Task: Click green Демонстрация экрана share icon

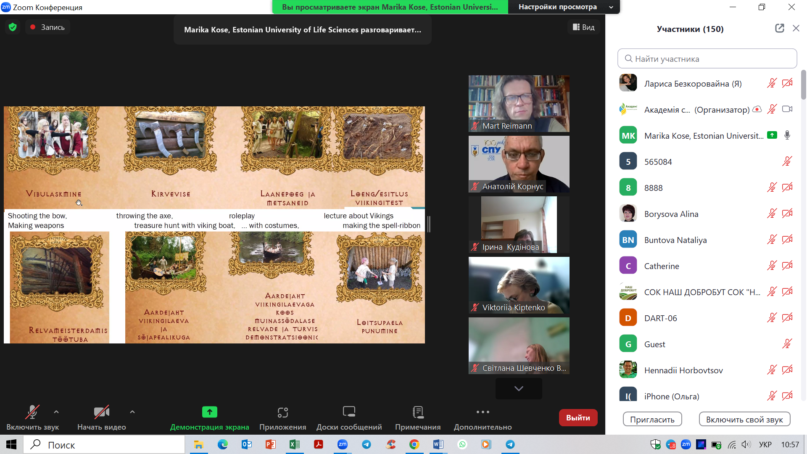Action: click(x=209, y=412)
